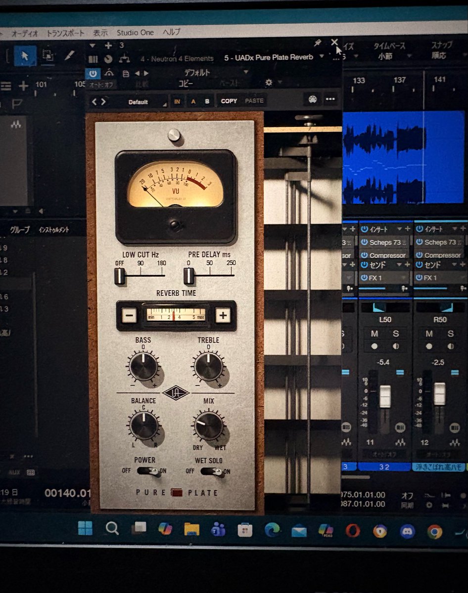
Task: Click the COPY button in UAD toolbar
Action: [x=229, y=101]
